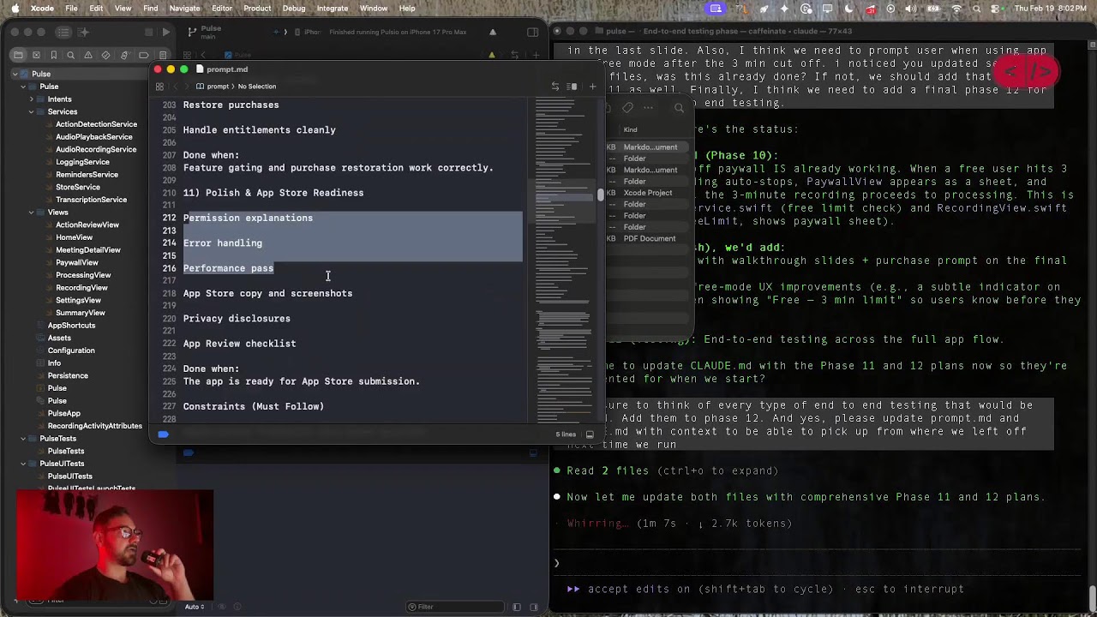1097x617 pixels.
Task: Toggle the navigator sidebar list icon
Action: pyautogui.click(x=63, y=32)
